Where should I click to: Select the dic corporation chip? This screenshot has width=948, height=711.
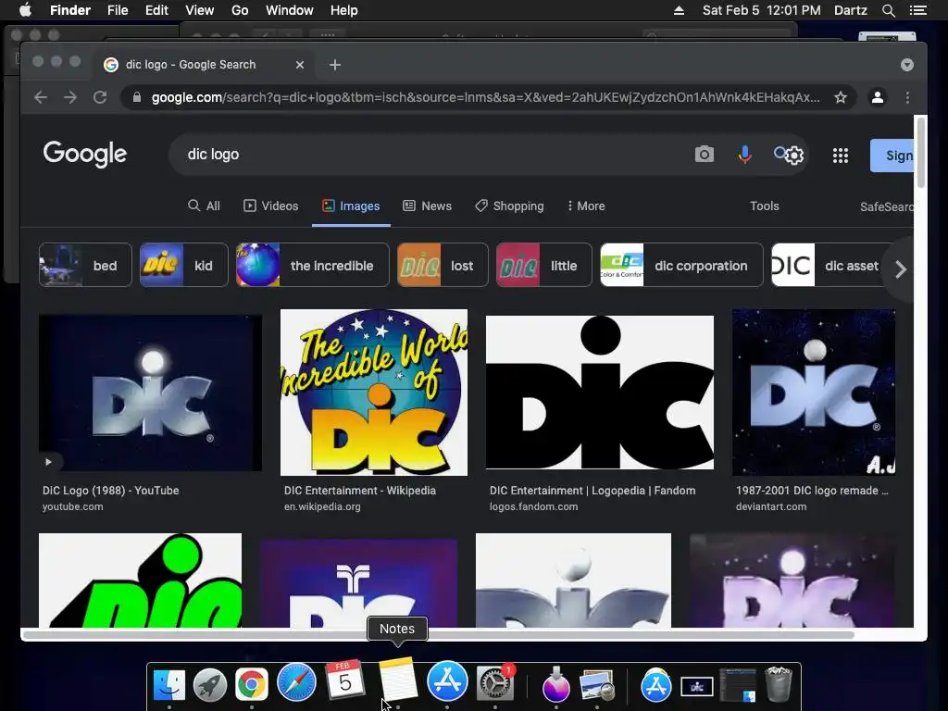coord(681,265)
